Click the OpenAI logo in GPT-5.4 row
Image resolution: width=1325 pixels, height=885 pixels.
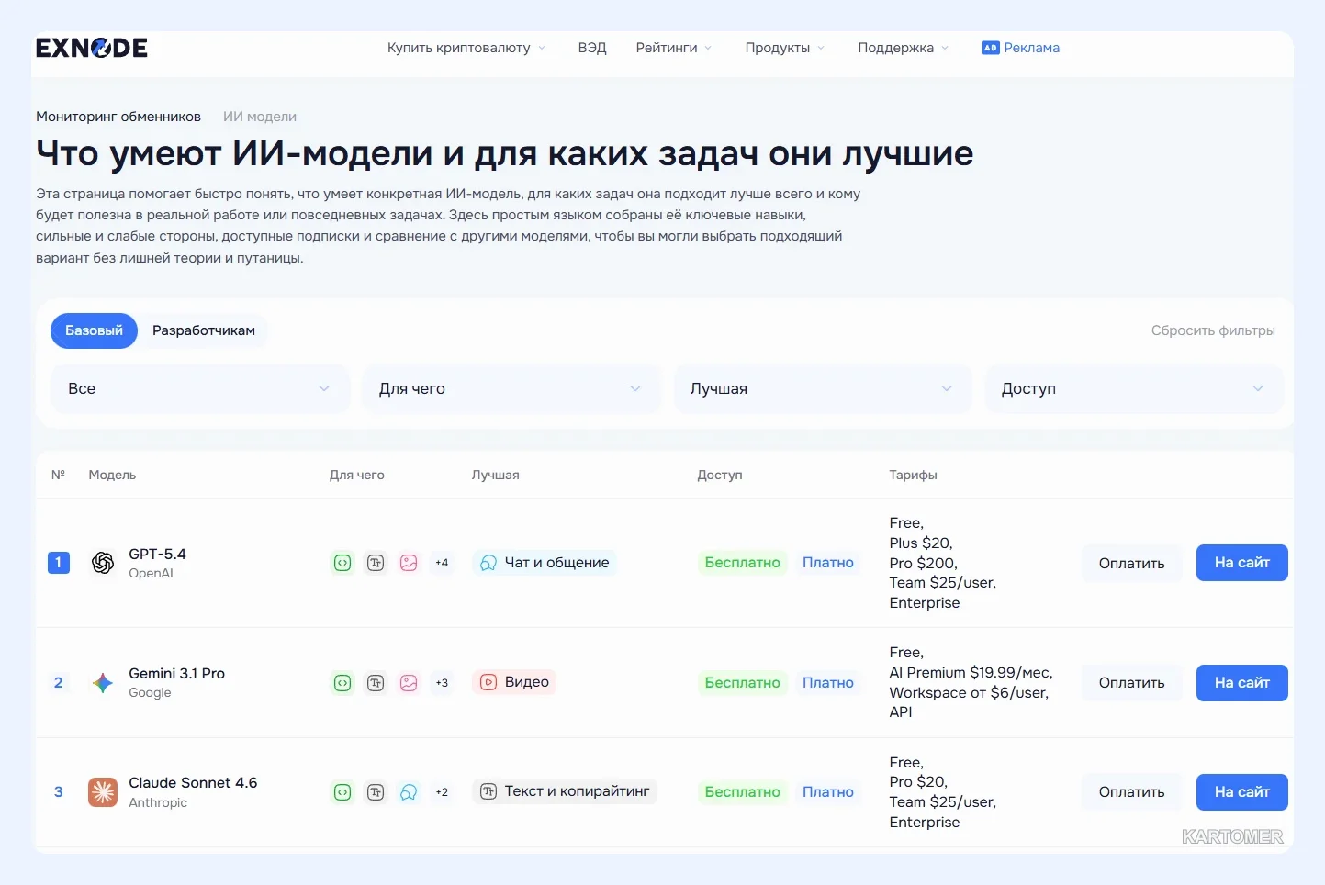(x=103, y=563)
